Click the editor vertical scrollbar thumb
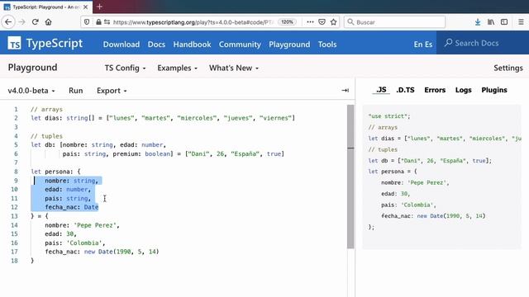The height and width of the screenshot is (297, 529). click(350, 177)
